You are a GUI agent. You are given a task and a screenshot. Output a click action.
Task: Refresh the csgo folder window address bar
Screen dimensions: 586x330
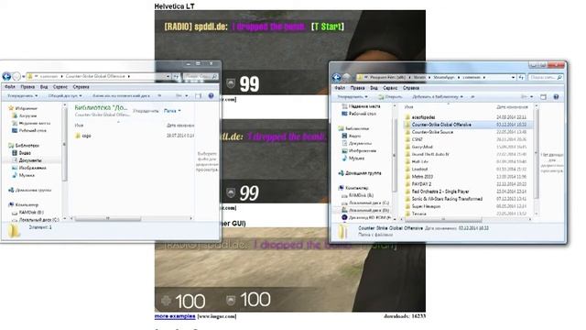(176, 76)
